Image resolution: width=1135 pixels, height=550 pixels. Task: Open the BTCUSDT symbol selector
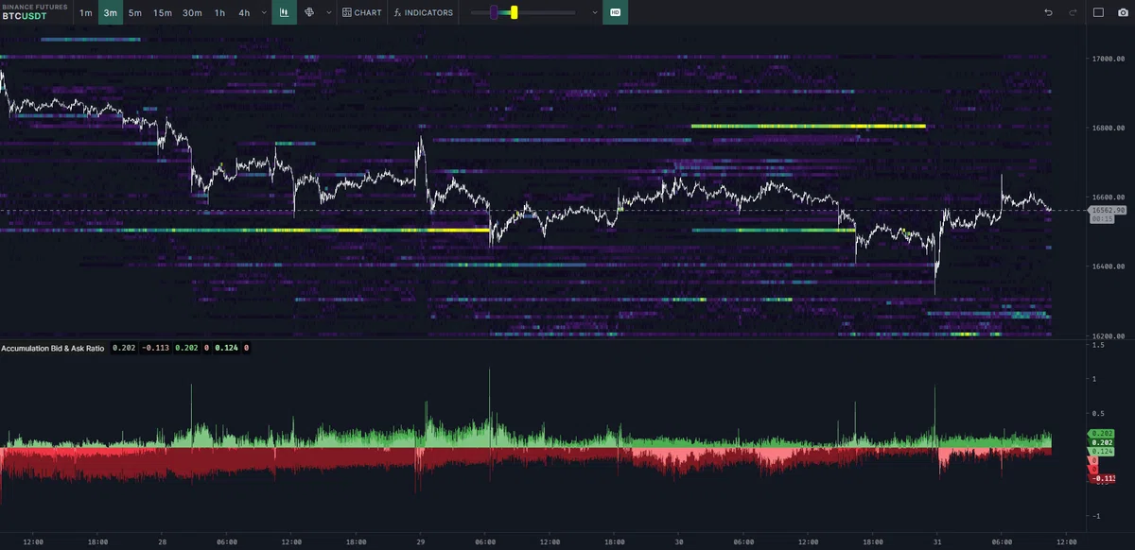[x=25, y=16]
